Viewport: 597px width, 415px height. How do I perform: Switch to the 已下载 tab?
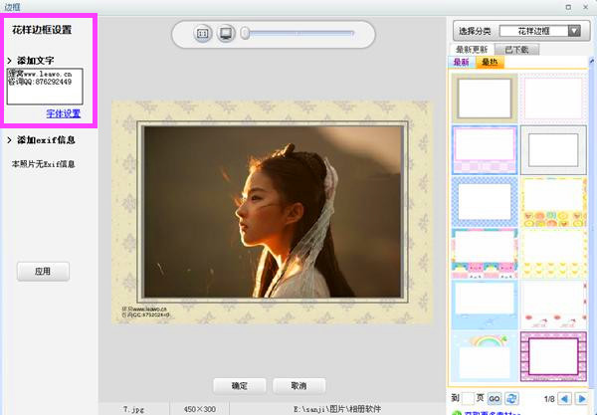click(x=516, y=50)
